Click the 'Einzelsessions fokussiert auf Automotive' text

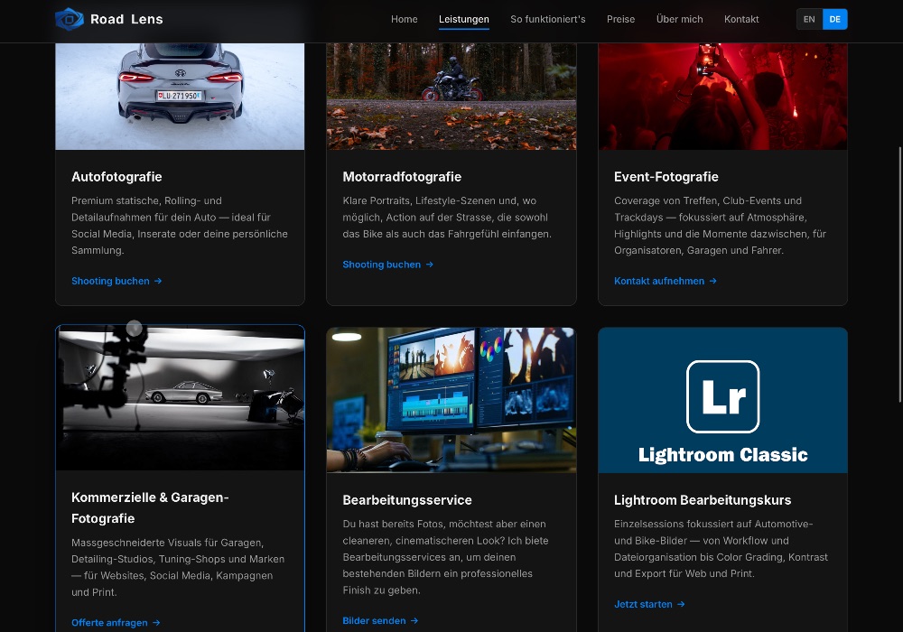721,549
